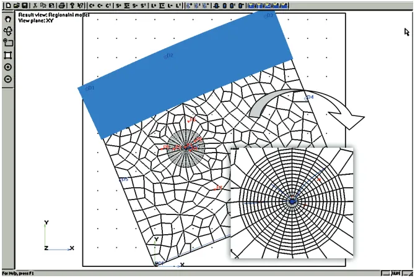Screen dimensions: 415x278
Task: Select point label D2 on the blue strip
Action: (168, 56)
